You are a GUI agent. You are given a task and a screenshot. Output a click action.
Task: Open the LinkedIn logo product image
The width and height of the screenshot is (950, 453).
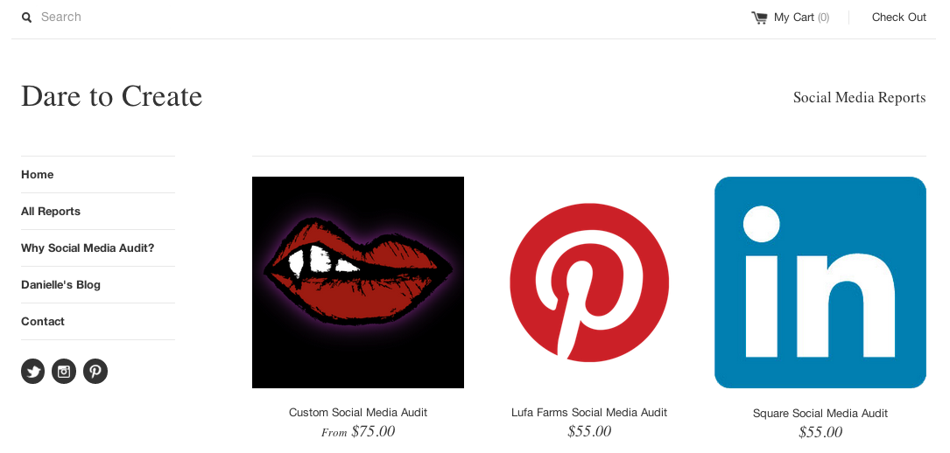[820, 282]
